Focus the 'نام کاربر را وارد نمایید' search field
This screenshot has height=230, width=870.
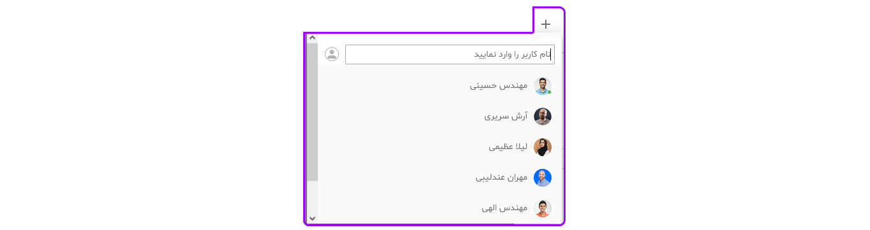coord(450,54)
